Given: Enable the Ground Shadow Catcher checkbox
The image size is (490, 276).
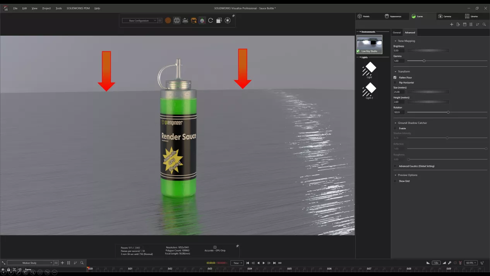Looking at the screenshot, I should (395, 128).
